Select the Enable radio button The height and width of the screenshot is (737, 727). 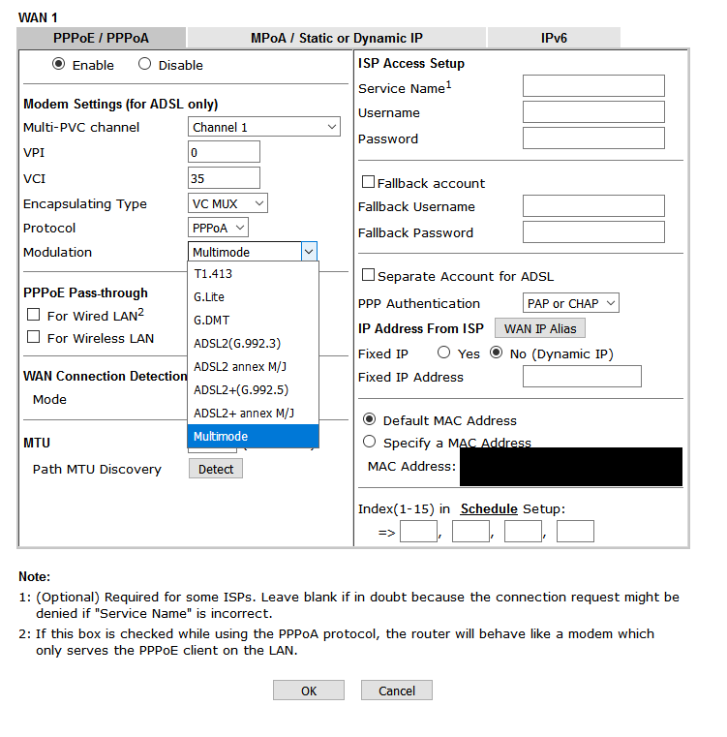(58, 64)
